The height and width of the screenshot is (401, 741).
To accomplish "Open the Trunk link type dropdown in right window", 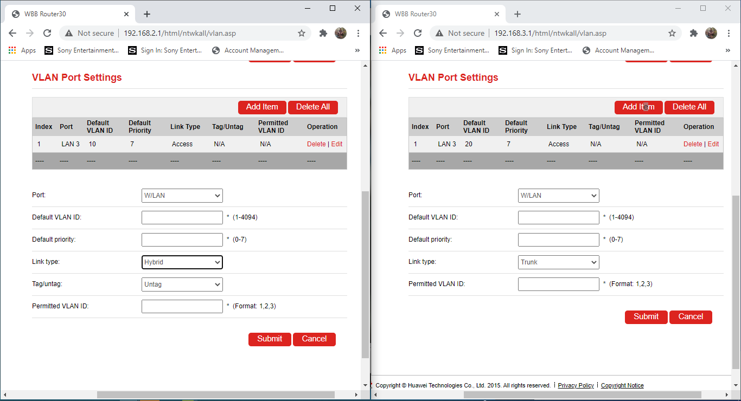I will 558,262.
